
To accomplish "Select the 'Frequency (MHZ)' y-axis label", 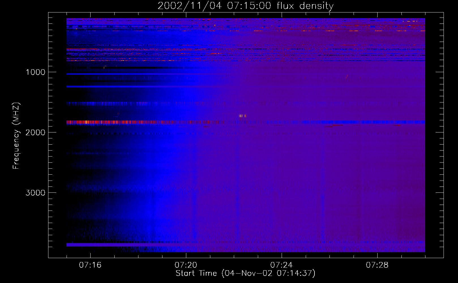I will coord(16,136).
